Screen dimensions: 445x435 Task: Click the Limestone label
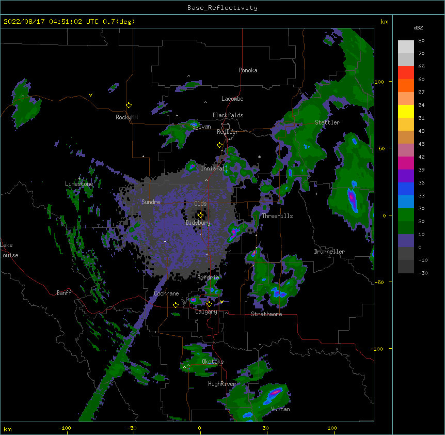click(x=79, y=184)
